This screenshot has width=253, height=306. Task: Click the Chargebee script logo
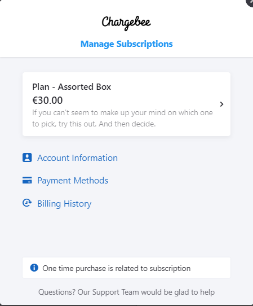click(x=126, y=23)
